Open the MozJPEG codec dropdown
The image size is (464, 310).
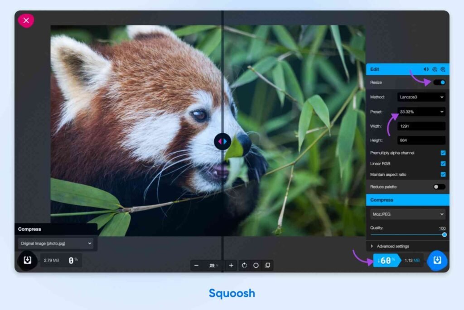(x=407, y=213)
